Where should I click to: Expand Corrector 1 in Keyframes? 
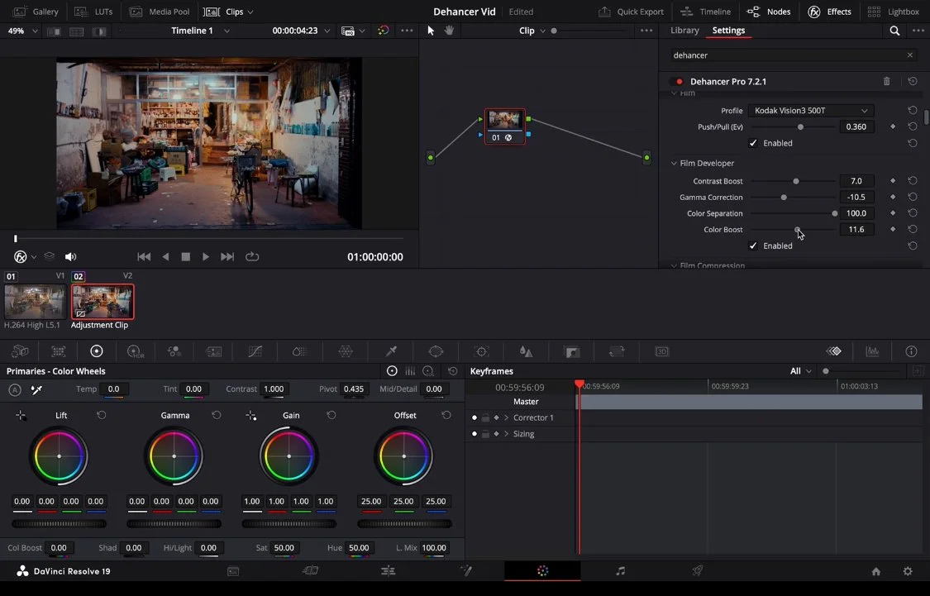[x=506, y=417]
